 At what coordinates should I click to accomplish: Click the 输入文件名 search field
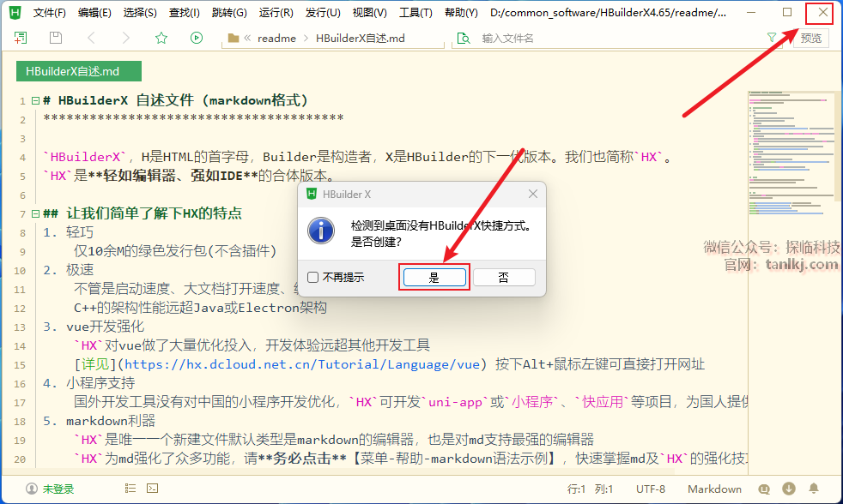[618, 38]
